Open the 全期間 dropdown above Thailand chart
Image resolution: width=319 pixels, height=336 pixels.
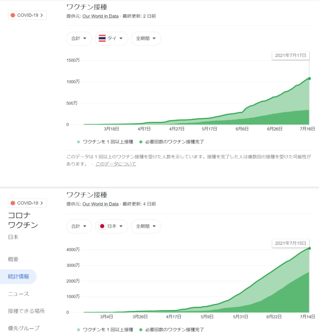pyautogui.click(x=146, y=39)
